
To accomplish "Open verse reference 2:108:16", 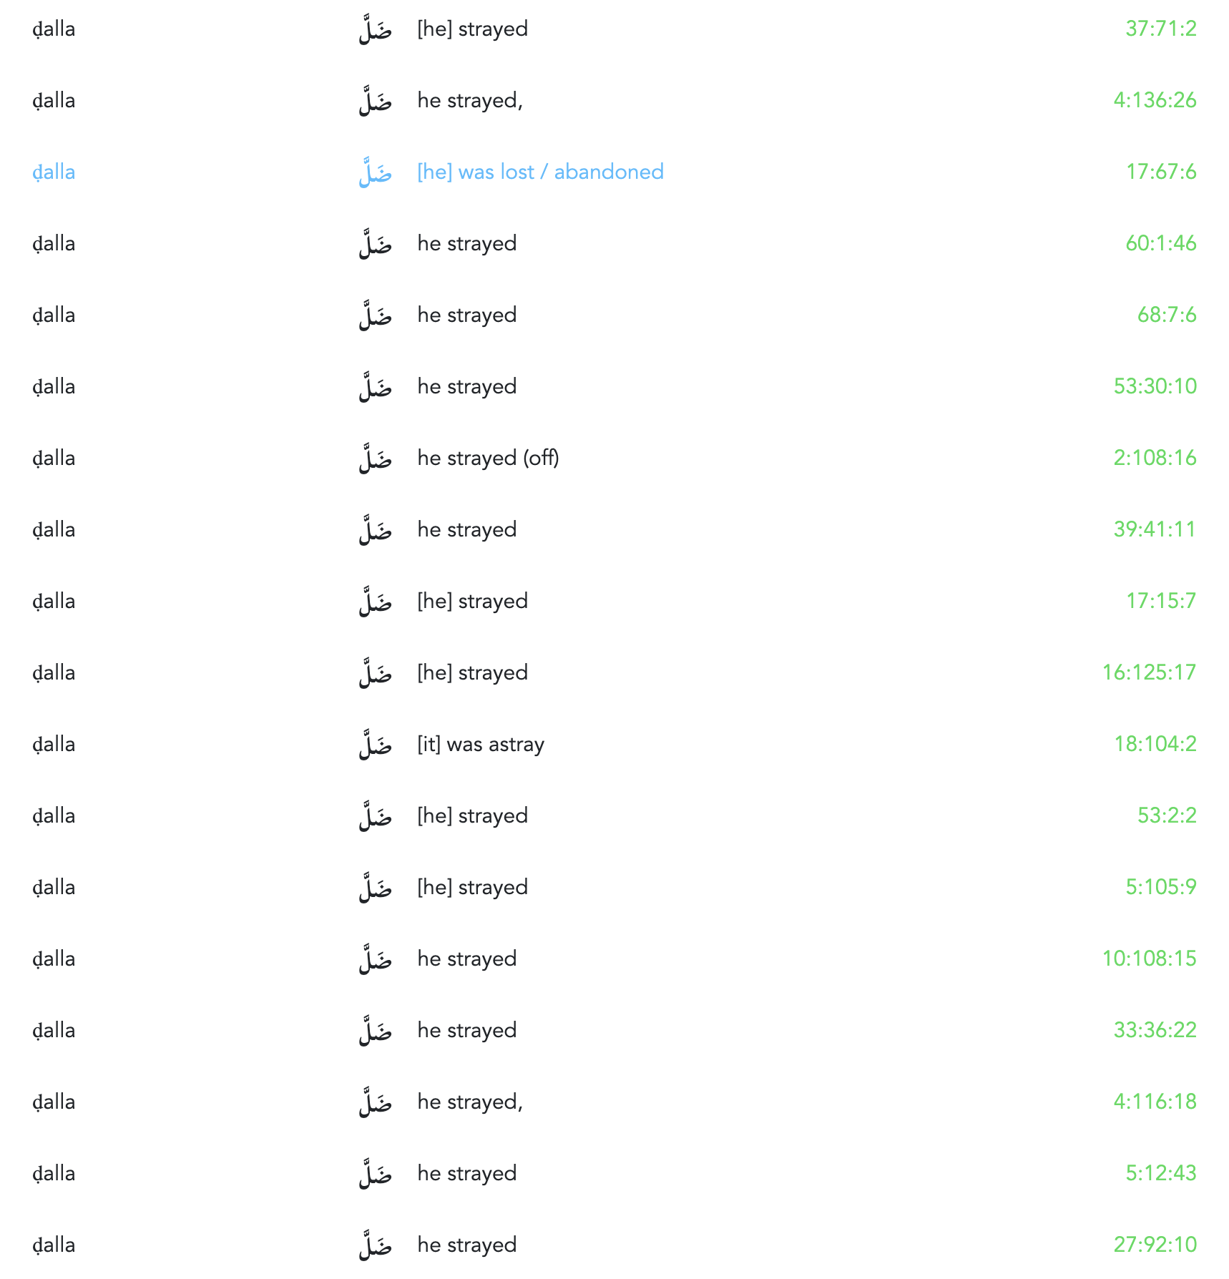I will tap(1155, 458).
